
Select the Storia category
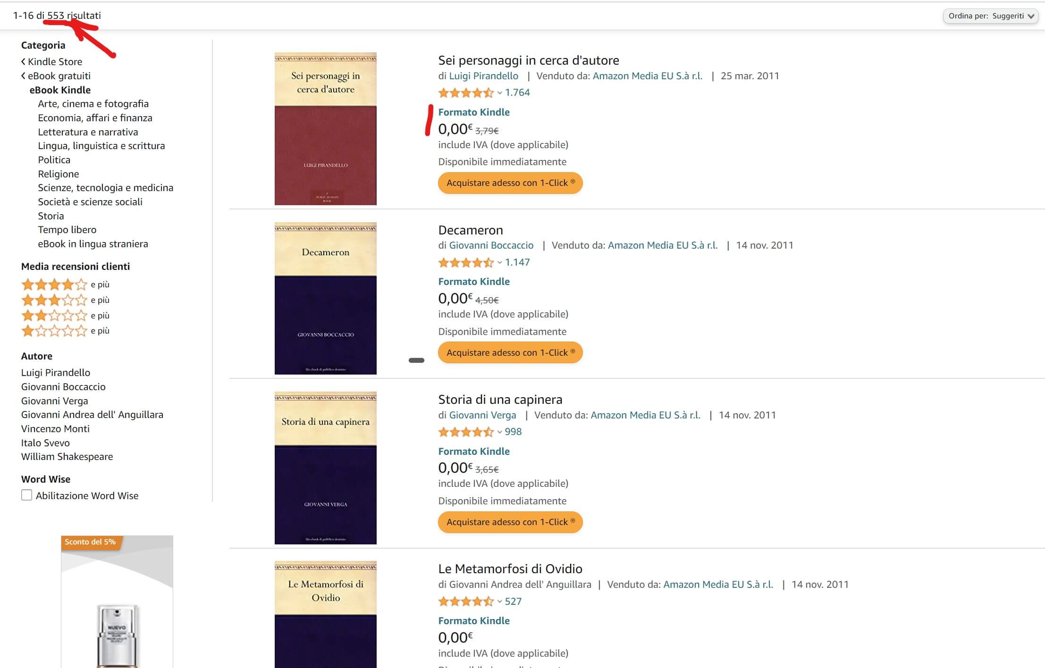[51, 216]
